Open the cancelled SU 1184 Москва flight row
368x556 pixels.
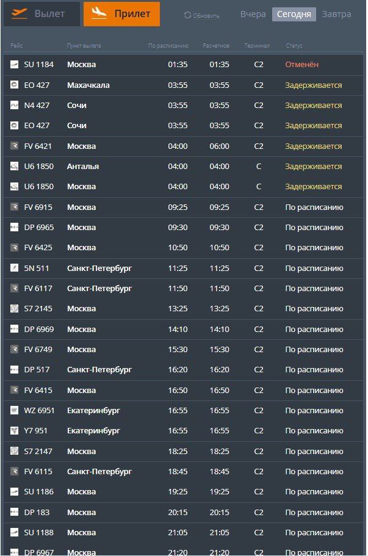coord(183,65)
